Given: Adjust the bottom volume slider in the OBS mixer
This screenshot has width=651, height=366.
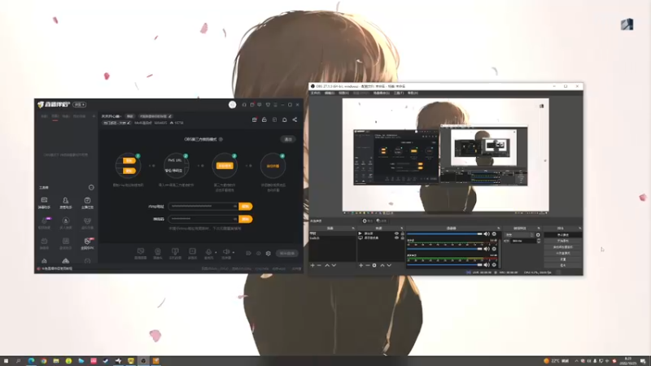Looking at the screenshot, I should 444,265.
